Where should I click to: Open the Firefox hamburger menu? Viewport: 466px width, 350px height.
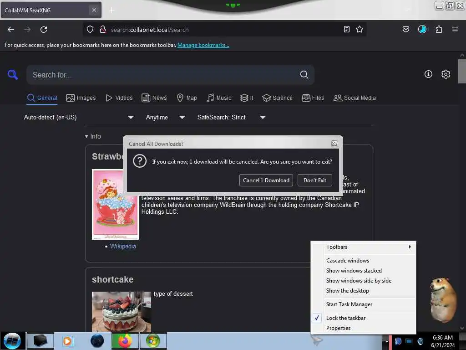(x=455, y=29)
